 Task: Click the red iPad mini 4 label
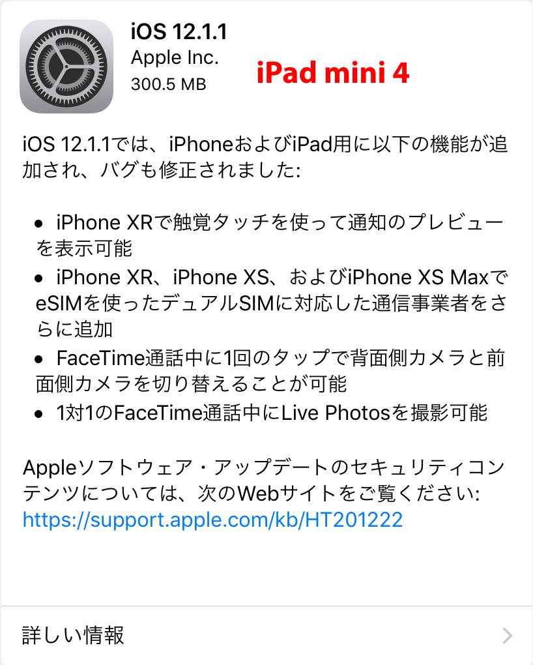click(x=333, y=72)
